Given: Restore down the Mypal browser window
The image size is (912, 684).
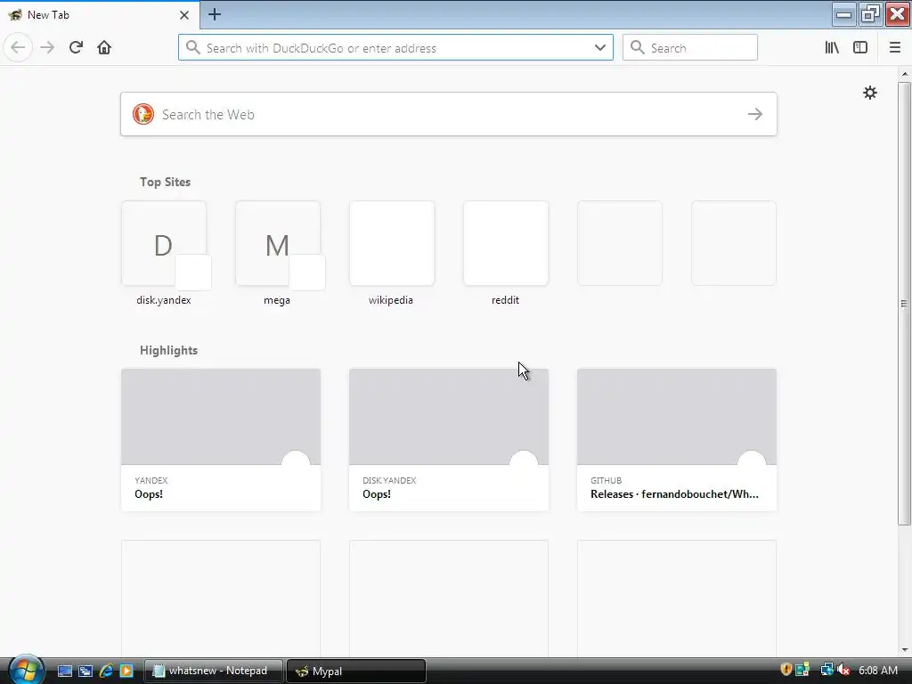Looking at the screenshot, I should click(870, 14).
